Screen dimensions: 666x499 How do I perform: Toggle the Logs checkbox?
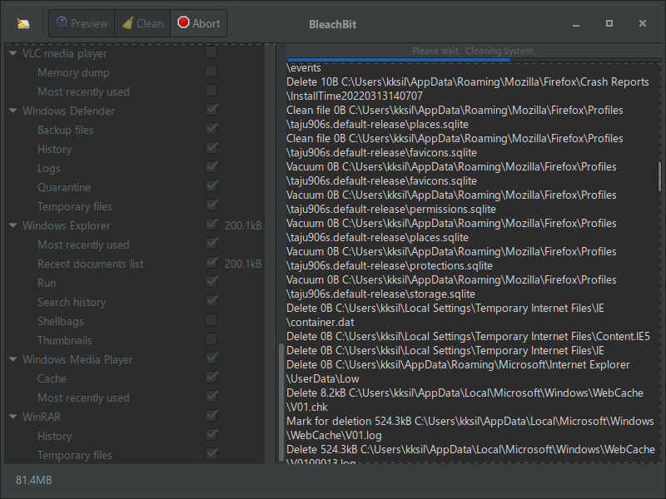(x=211, y=167)
